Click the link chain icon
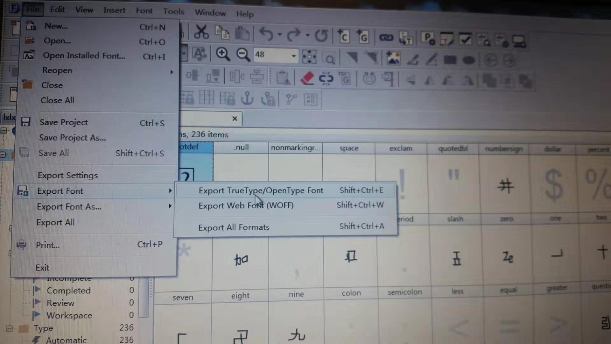 tap(386, 38)
